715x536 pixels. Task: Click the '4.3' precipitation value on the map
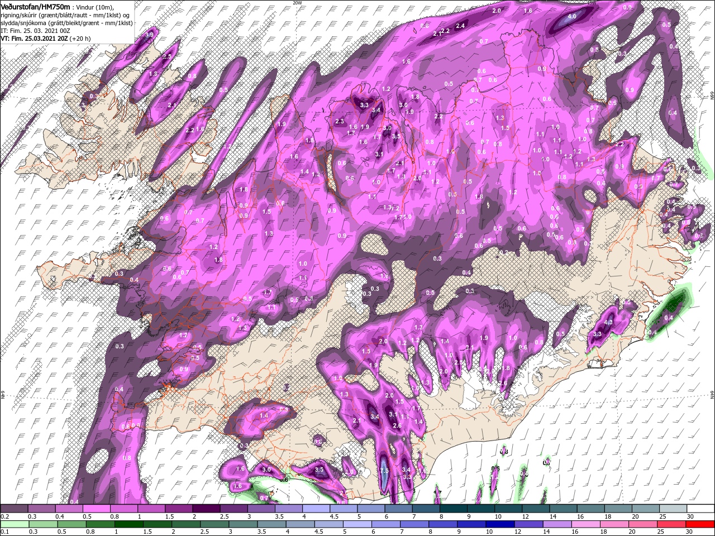609,322
